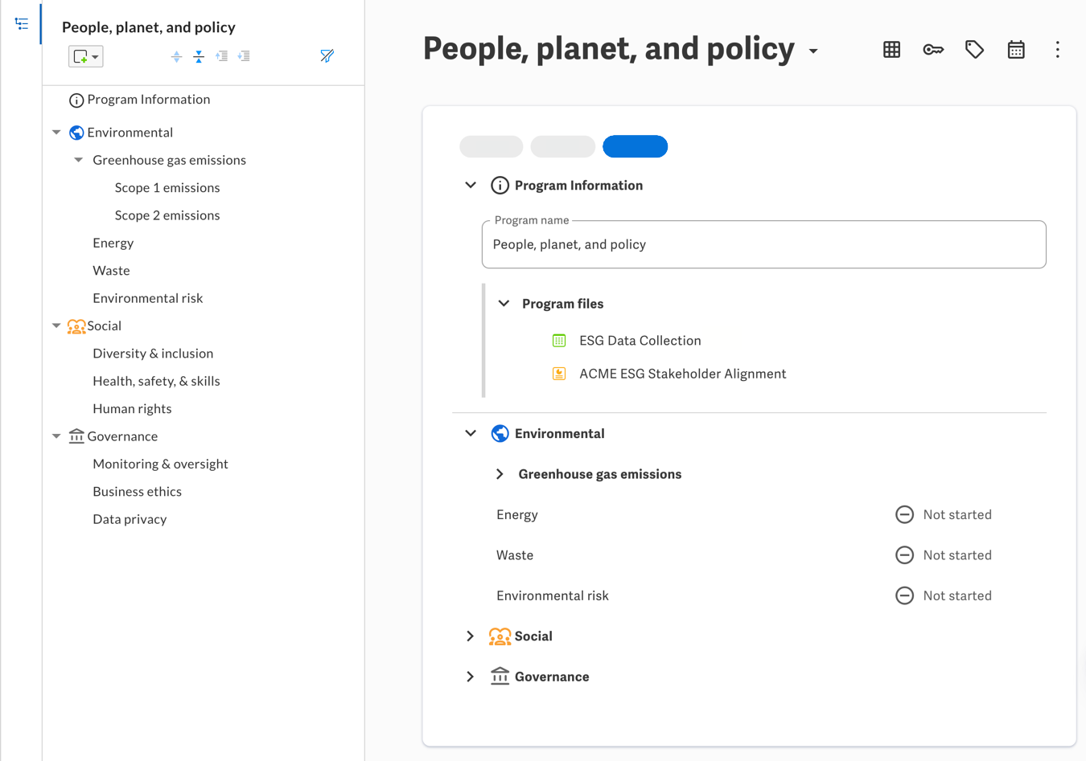The image size is (1086, 761).
Task: Select Scope 1 emissions in outline tree
Action: pyautogui.click(x=167, y=188)
